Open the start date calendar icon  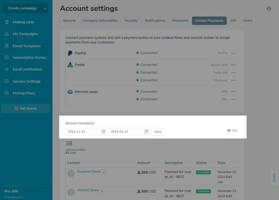(x=104, y=132)
